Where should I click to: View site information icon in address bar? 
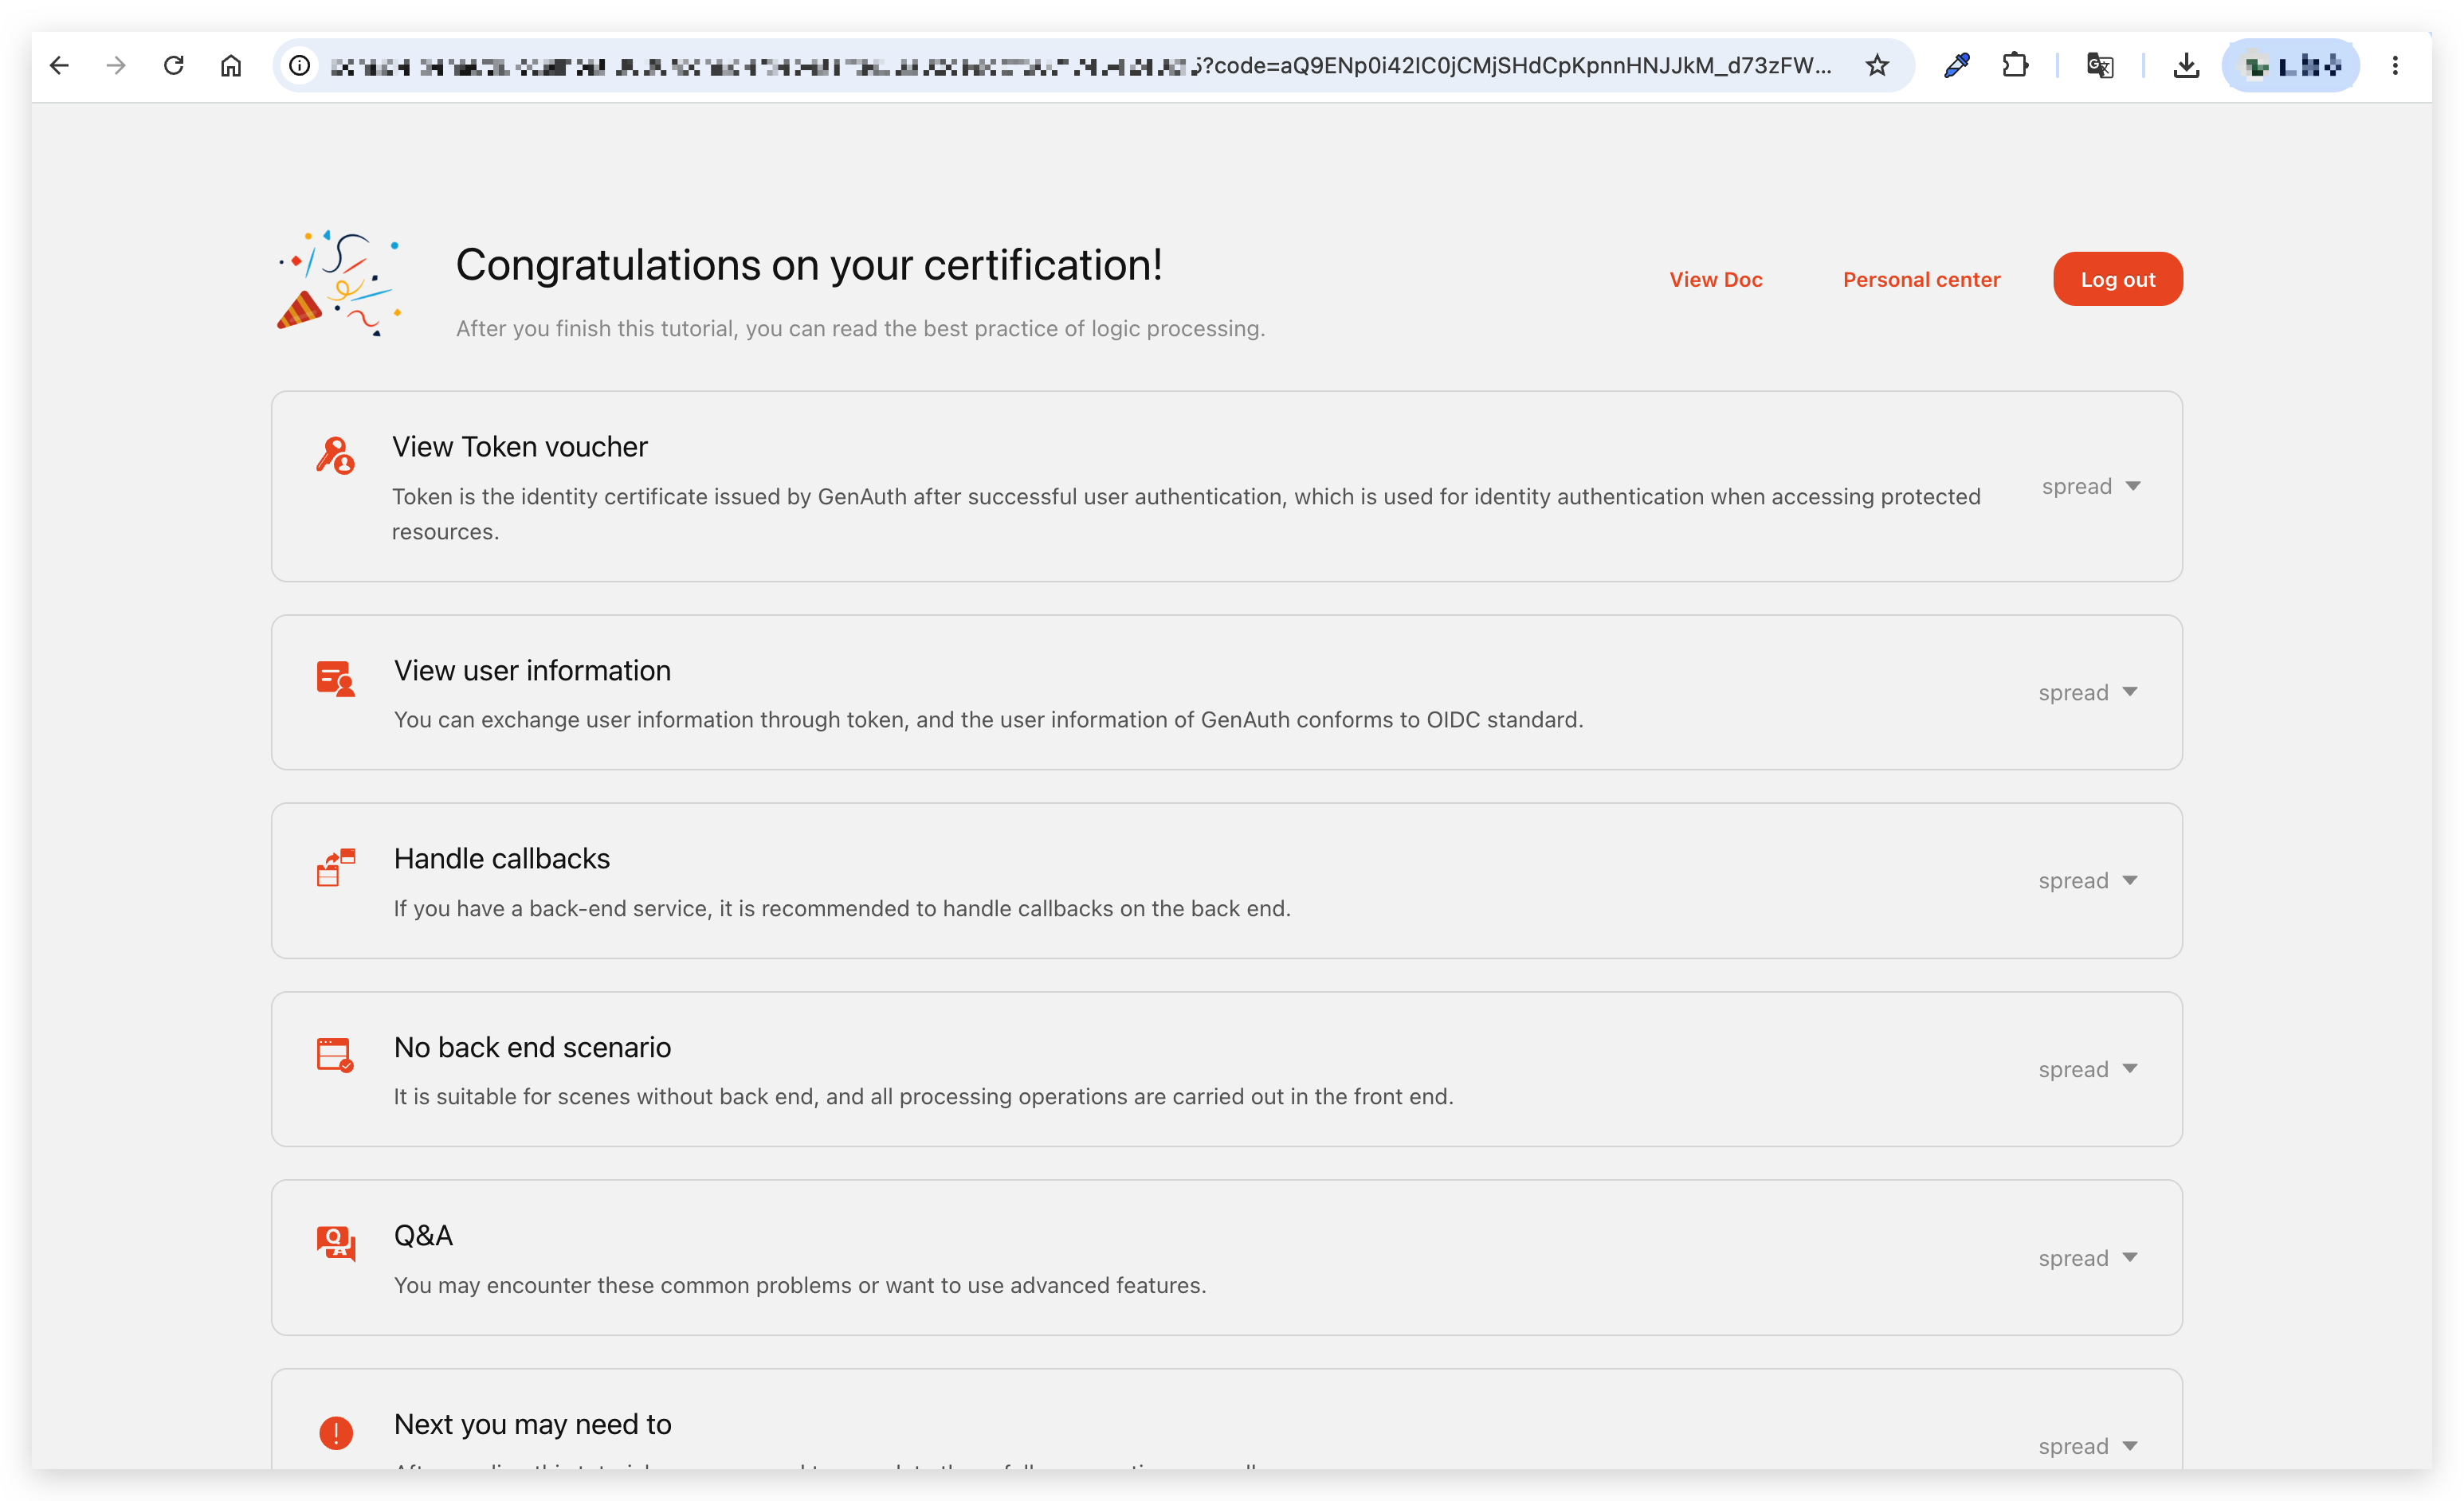tap(299, 66)
